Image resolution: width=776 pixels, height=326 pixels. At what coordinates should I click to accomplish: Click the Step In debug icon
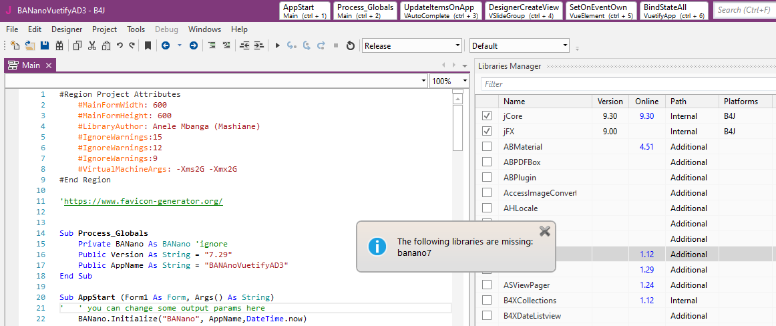(x=292, y=45)
